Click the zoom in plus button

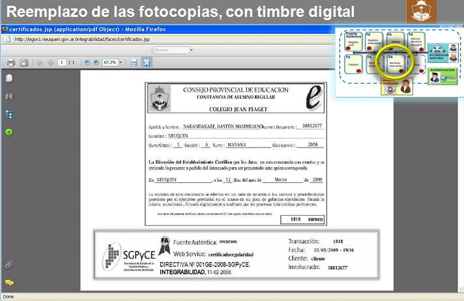coord(96,62)
